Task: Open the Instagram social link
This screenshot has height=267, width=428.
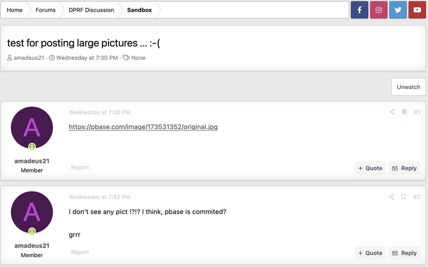Action: pyautogui.click(x=379, y=10)
